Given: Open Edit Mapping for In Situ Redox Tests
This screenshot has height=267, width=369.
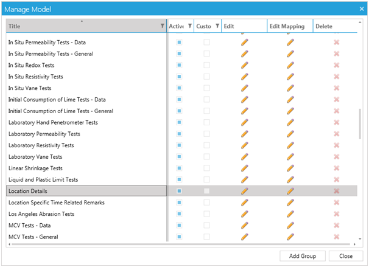Looking at the screenshot, I should pos(290,65).
